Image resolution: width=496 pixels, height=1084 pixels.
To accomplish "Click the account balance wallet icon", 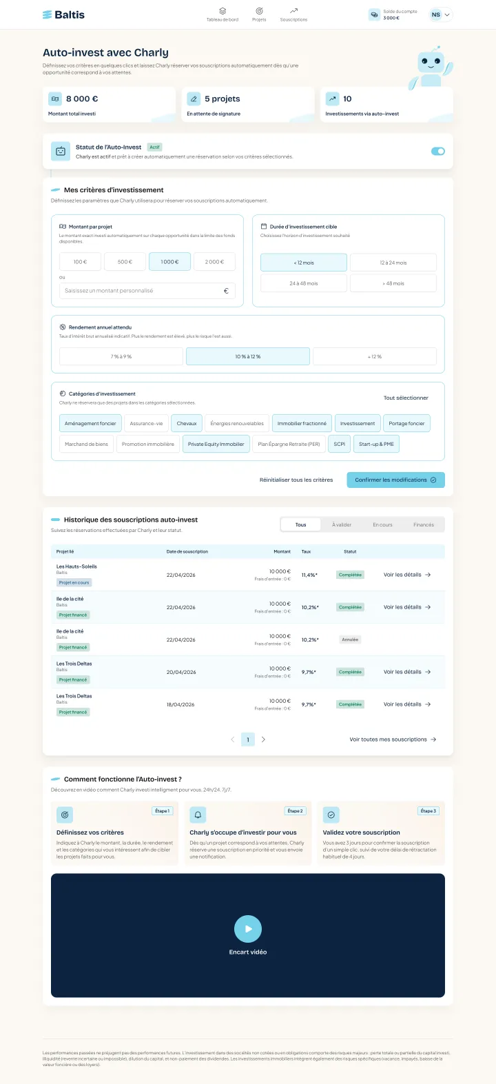I will click(374, 14).
